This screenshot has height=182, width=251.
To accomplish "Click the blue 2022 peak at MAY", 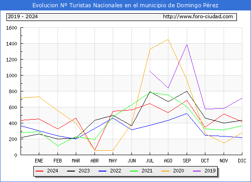I will point(113,118).
